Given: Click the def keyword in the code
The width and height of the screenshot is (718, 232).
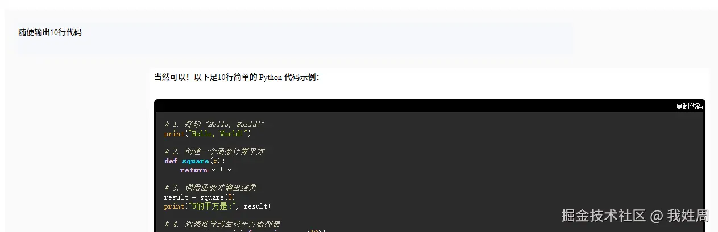Looking at the screenshot, I should 171,161.
